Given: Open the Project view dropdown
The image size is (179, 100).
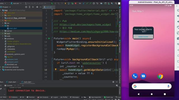Looking at the screenshot, I should pos(6,7).
